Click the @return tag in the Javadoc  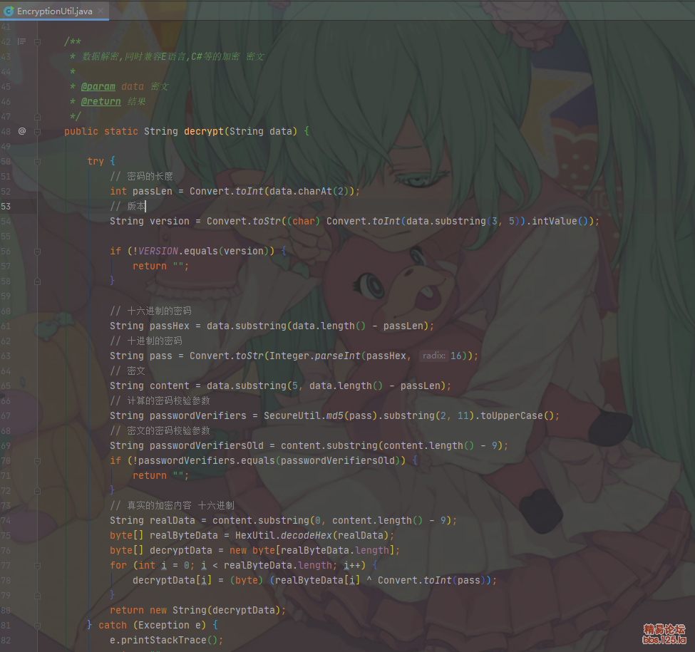(x=101, y=102)
